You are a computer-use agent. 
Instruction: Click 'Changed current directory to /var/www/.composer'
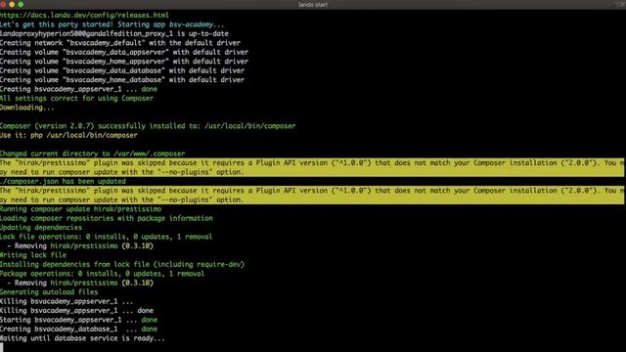[x=92, y=154]
